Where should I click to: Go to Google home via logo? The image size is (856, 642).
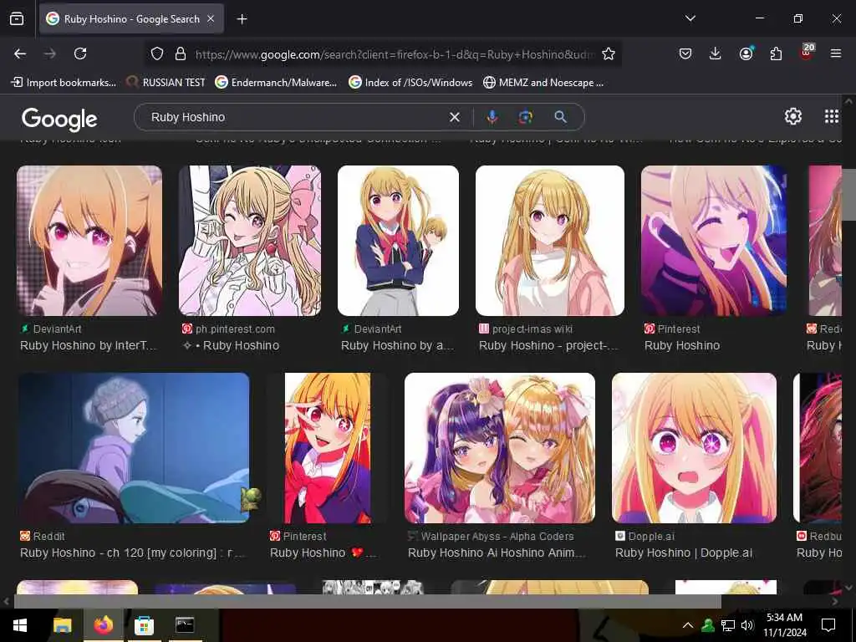tap(59, 119)
